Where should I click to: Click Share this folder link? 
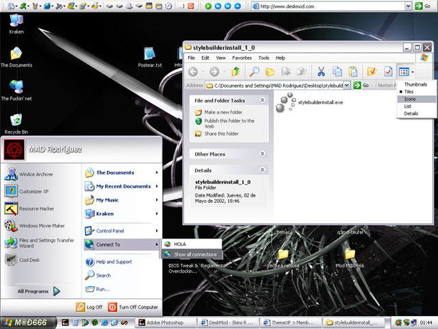click(x=221, y=134)
